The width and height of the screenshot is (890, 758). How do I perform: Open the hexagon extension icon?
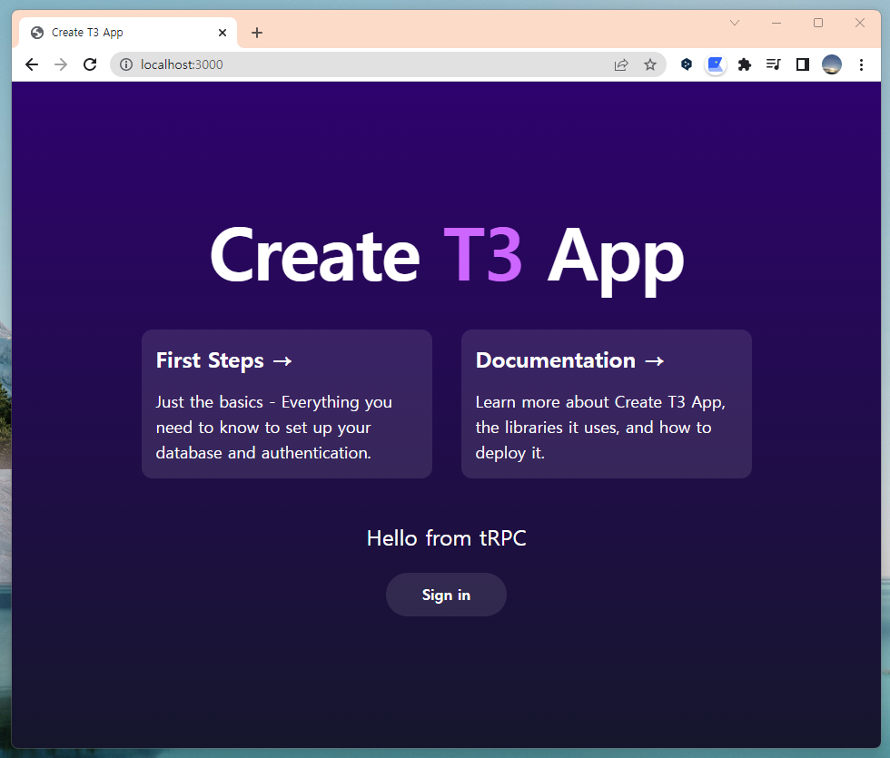point(687,64)
